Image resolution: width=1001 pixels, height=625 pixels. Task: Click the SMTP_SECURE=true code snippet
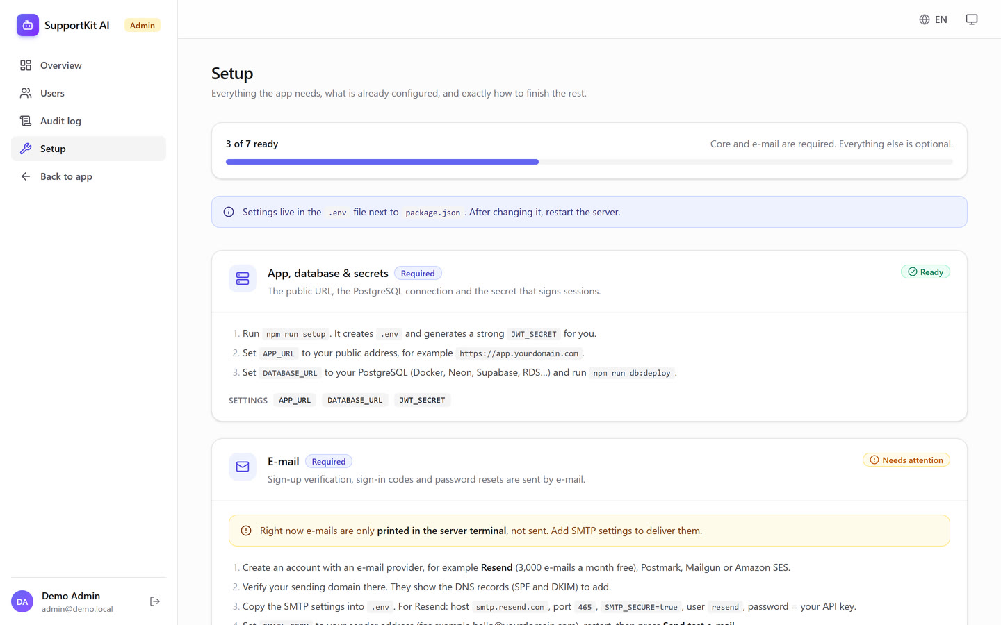(x=641, y=607)
